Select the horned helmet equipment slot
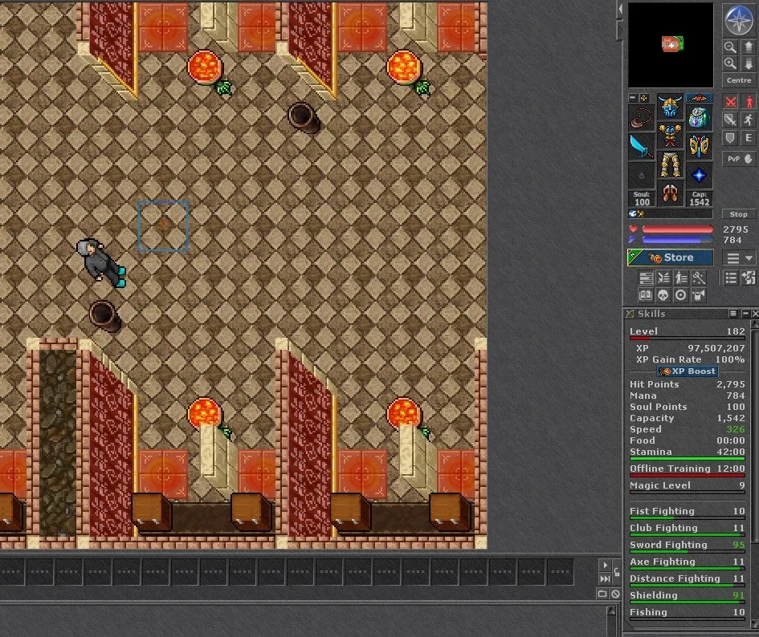Image resolution: width=759 pixels, height=637 pixels. (671, 108)
